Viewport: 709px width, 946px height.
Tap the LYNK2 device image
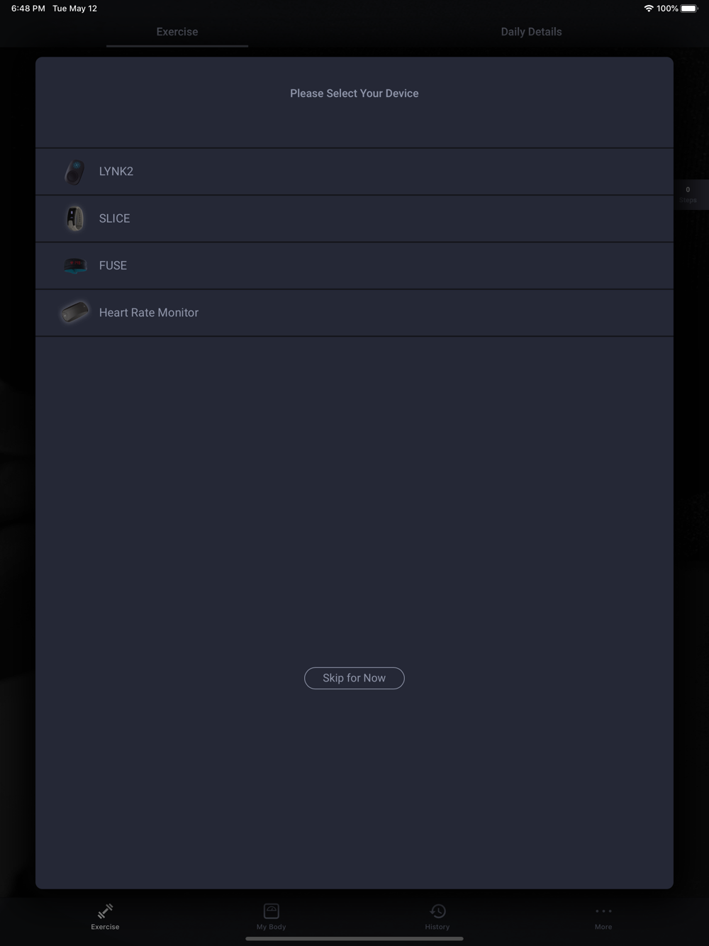74,172
